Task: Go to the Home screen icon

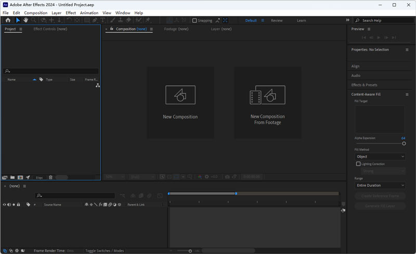Action: (x=8, y=20)
